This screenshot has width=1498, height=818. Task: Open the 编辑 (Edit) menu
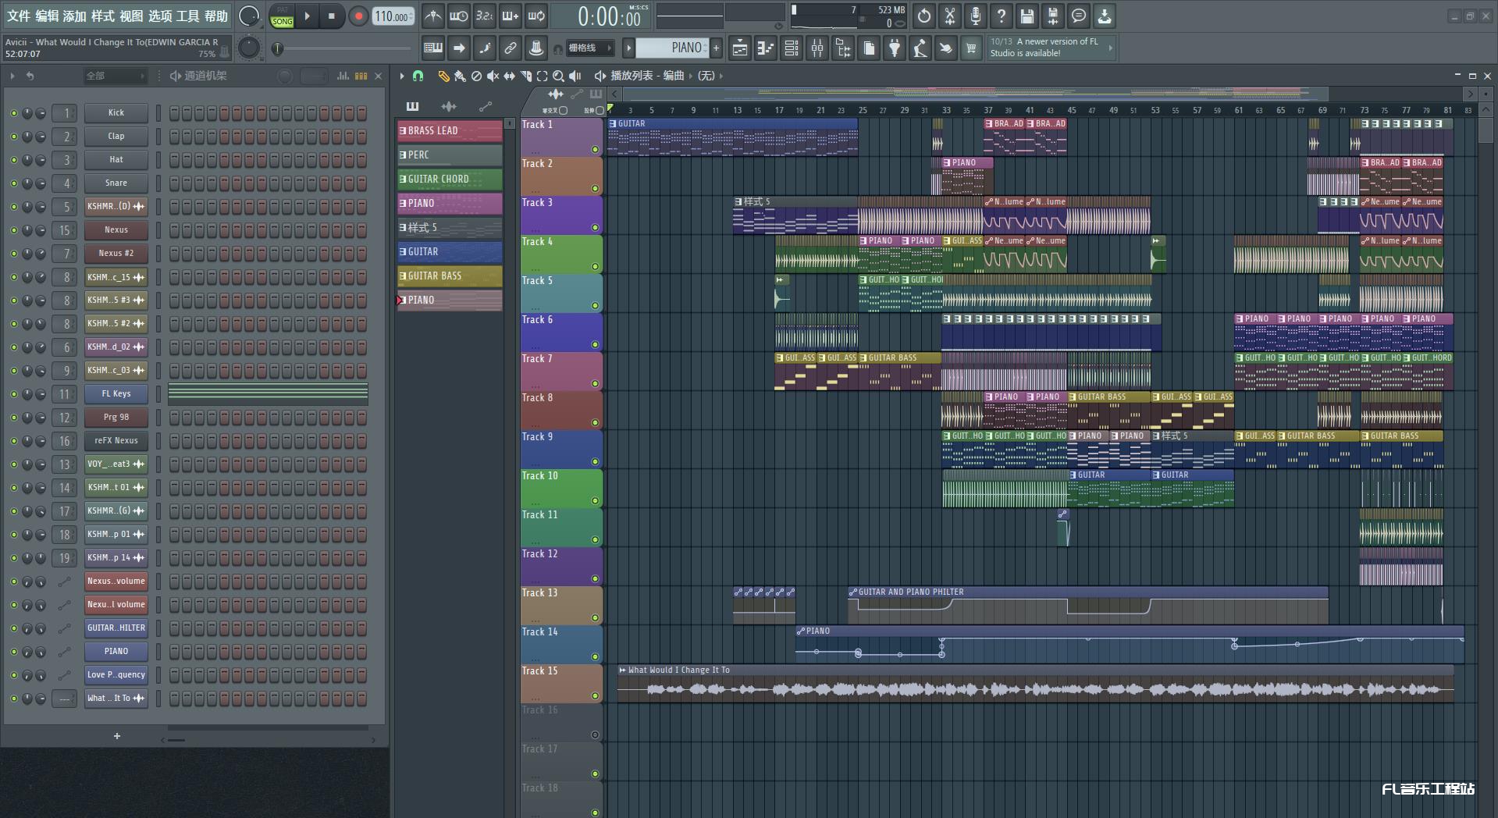[x=47, y=16]
